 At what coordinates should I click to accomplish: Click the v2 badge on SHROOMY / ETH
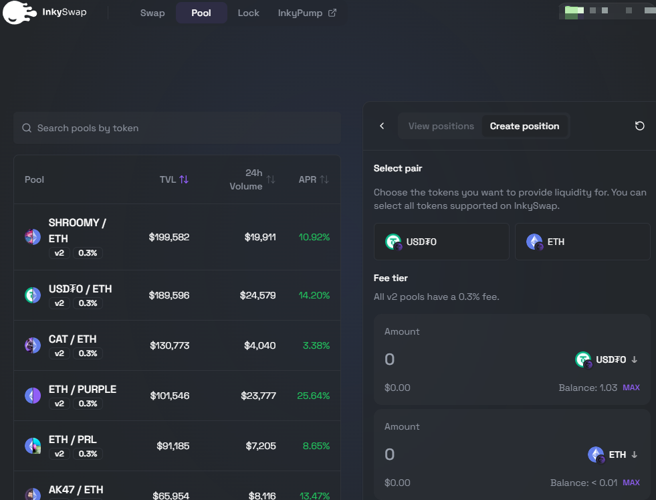coord(60,253)
